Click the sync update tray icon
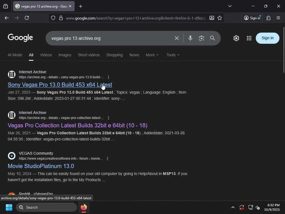Image resolution: width=285 pixels, height=214 pixels. point(242,207)
